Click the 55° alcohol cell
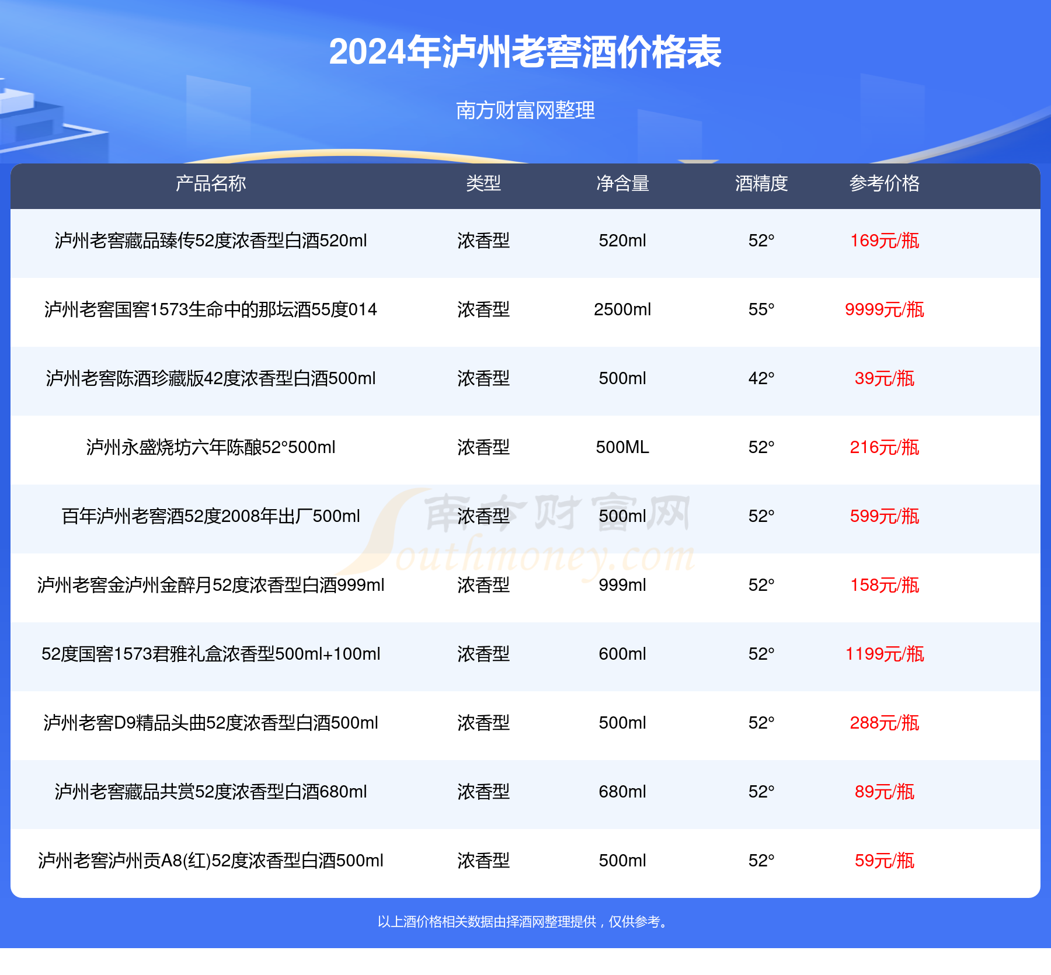This screenshot has width=1051, height=975. tap(761, 309)
